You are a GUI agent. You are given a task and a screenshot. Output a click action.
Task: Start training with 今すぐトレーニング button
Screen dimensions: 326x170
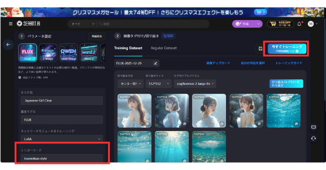point(287,49)
